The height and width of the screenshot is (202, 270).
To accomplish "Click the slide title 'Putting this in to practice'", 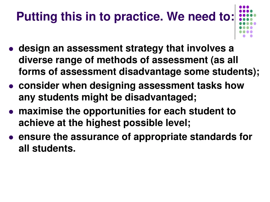I will [90, 17].
